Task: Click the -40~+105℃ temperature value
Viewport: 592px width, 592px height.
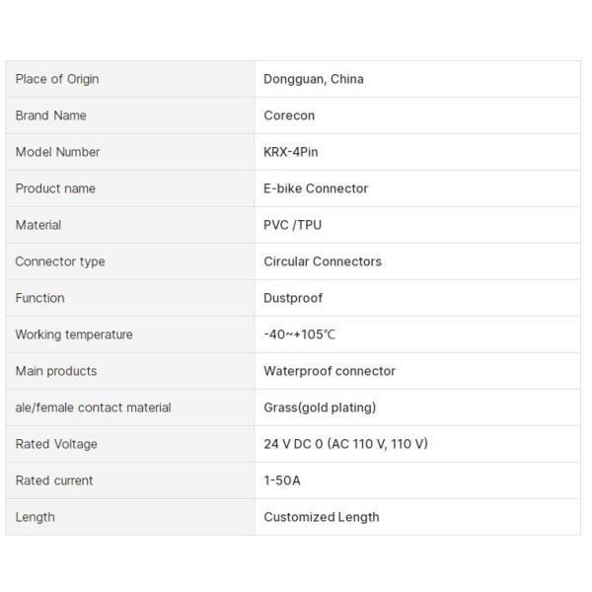Action: pyautogui.click(x=299, y=334)
